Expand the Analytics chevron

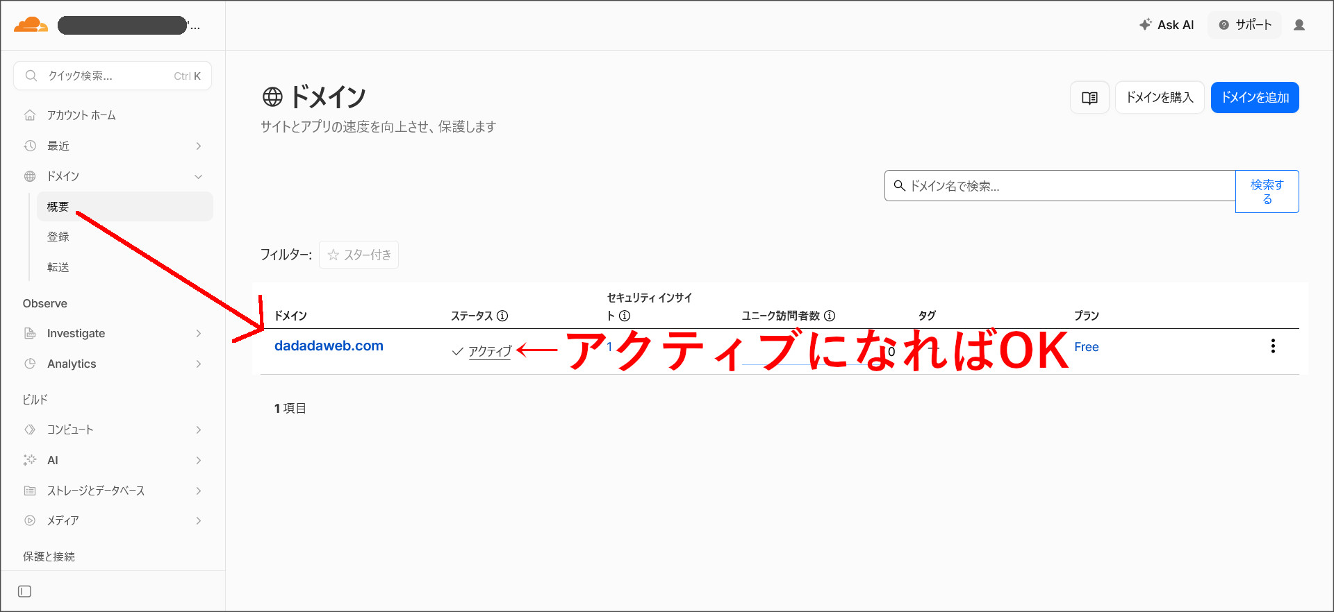click(x=199, y=364)
